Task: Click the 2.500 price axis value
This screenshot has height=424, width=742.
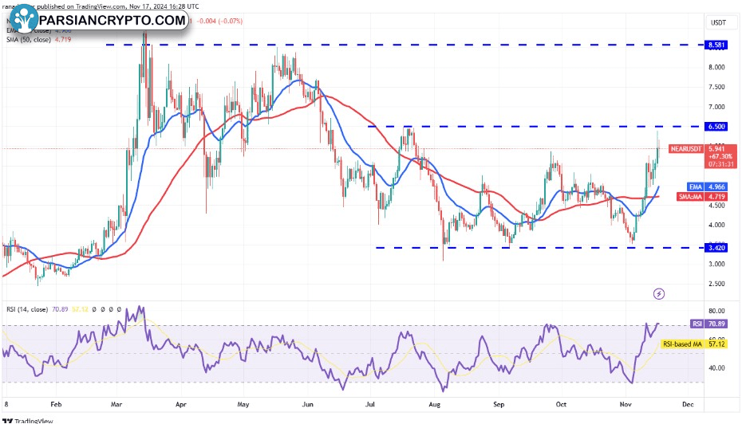Action: coord(716,284)
